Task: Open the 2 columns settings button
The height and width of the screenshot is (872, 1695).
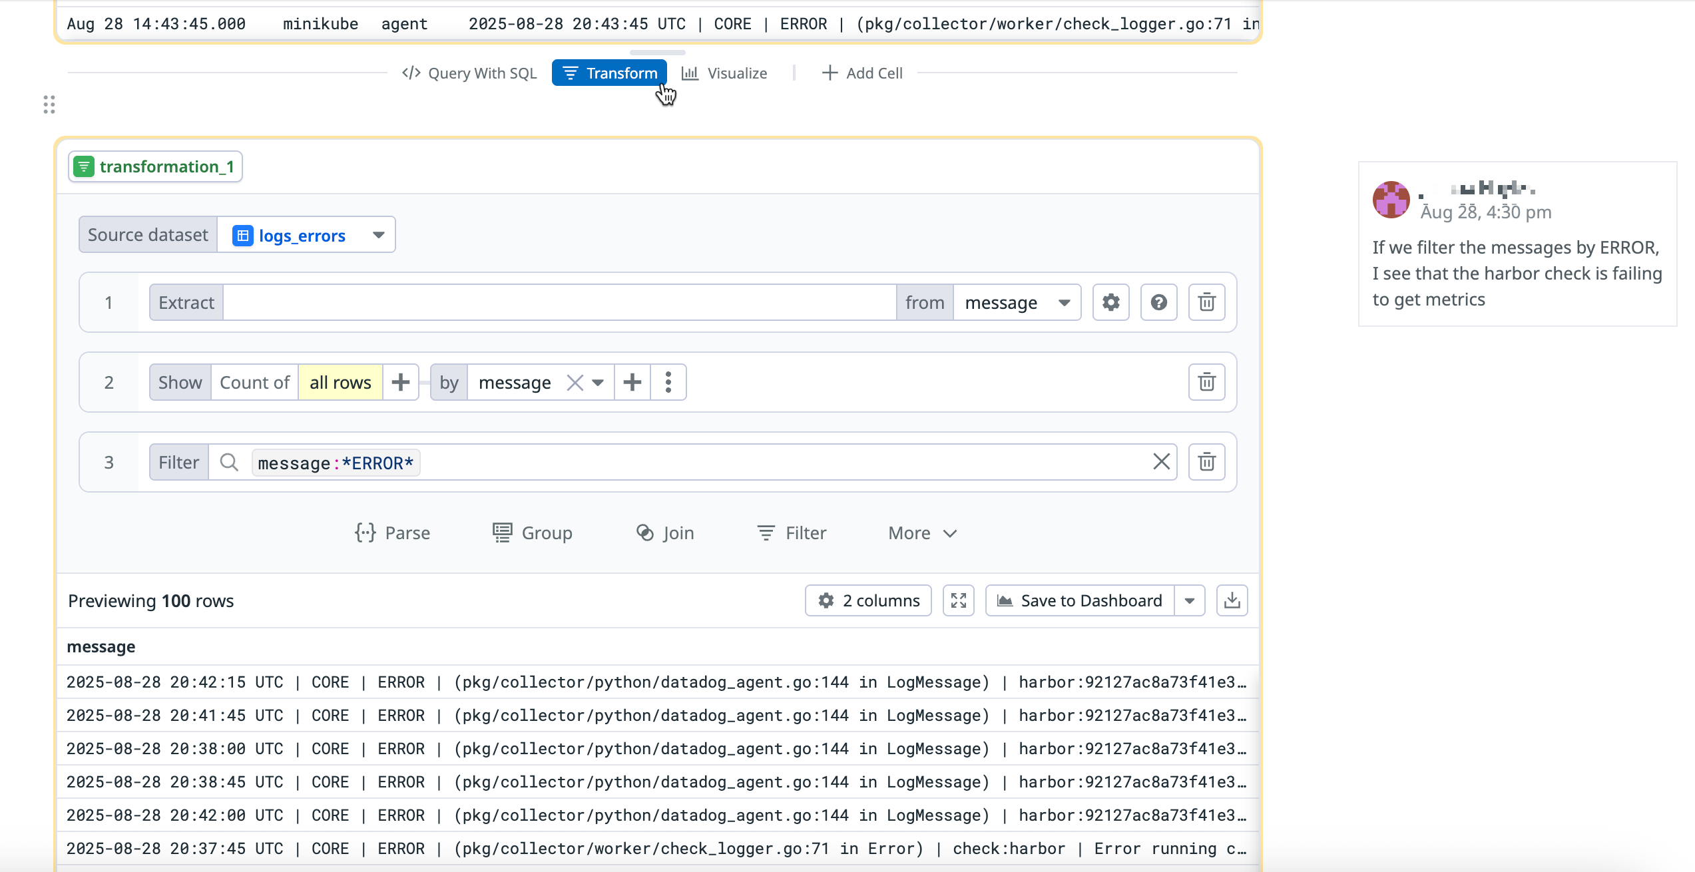Action: [x=868, y=600]
